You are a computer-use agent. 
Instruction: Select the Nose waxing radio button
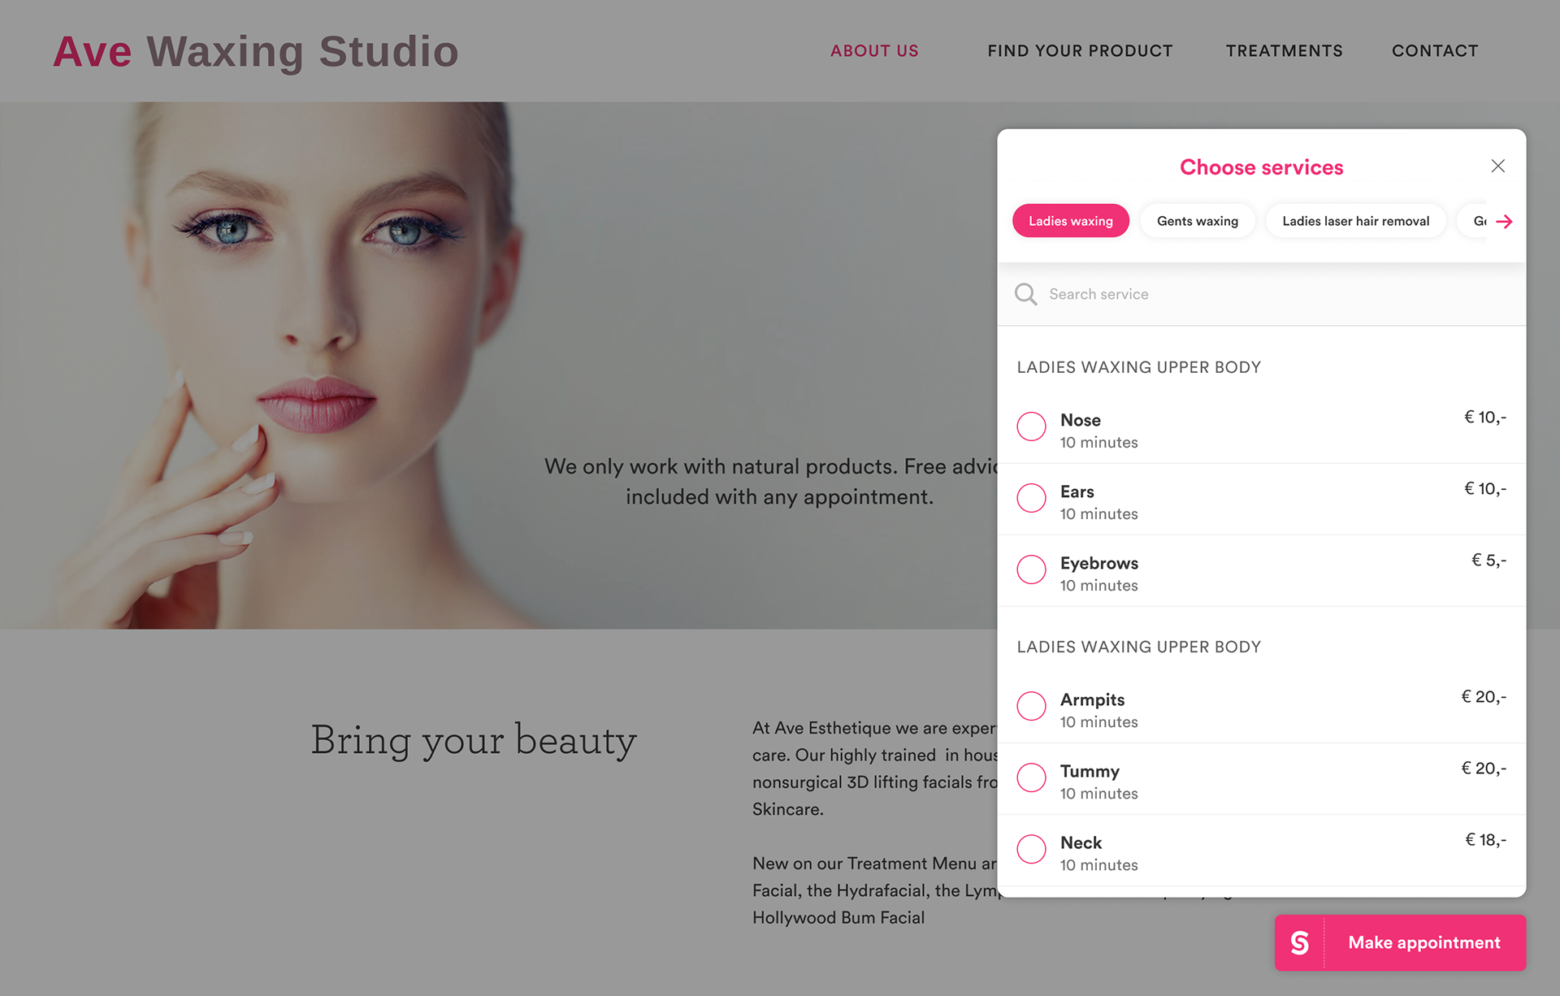coord(1031,426)
